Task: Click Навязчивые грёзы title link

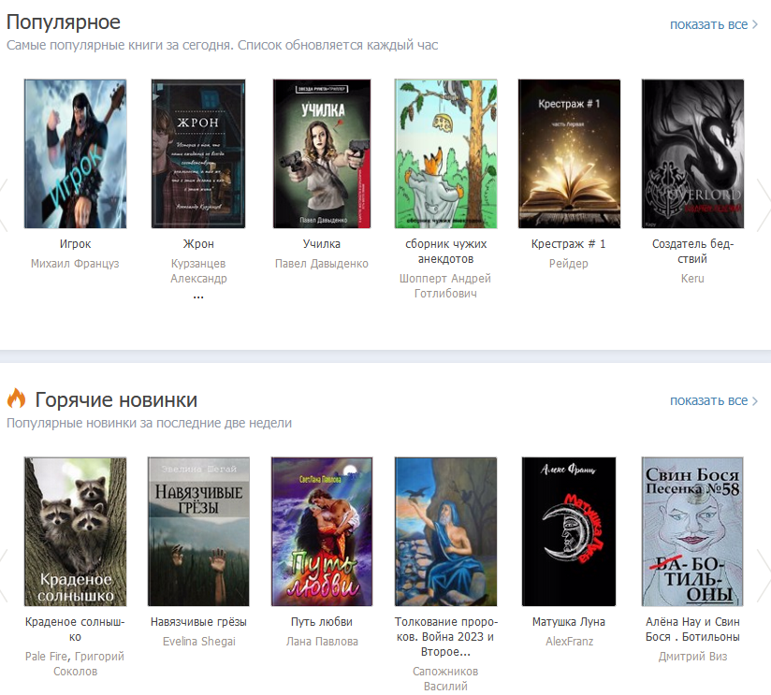Action: tap(198, 622)
